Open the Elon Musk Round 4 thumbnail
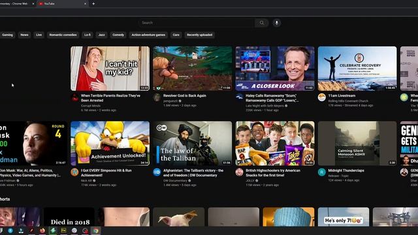 (33, 144)
